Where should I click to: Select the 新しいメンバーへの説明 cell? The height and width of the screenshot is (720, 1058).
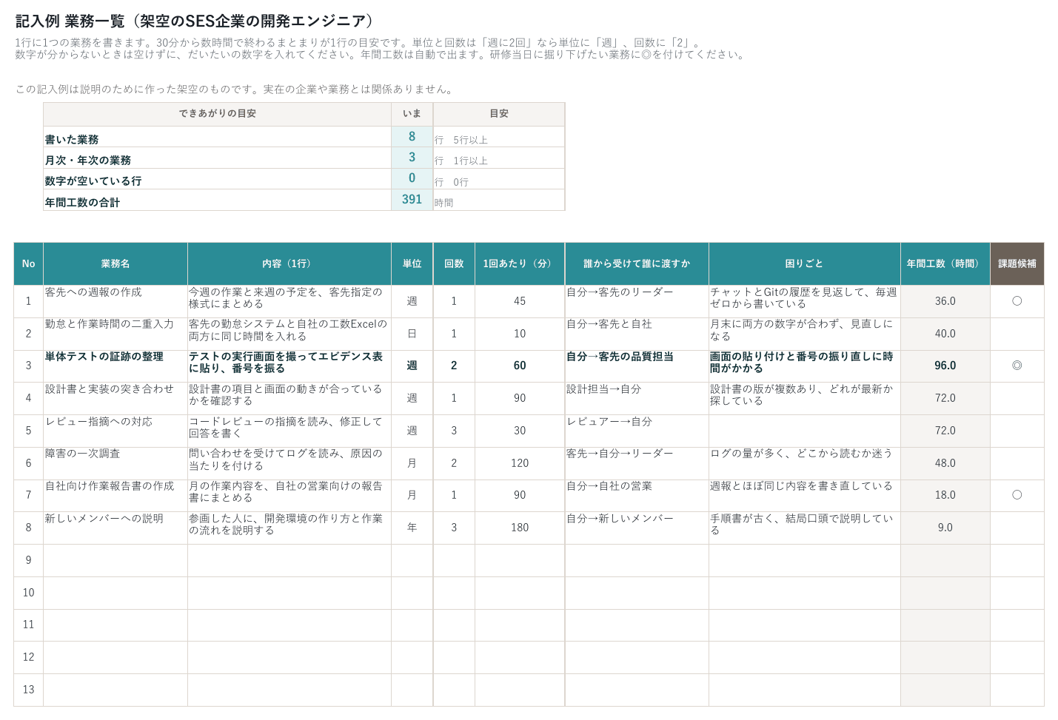[x=115, y=528]
